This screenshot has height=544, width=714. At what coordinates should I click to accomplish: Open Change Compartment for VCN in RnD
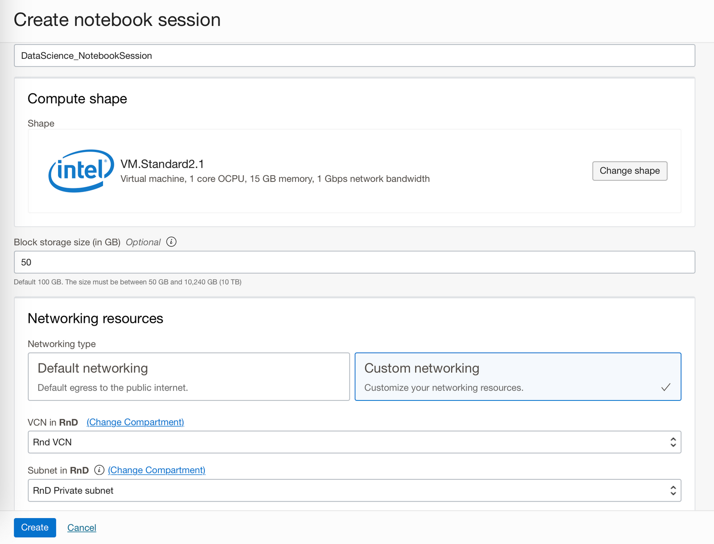(135, 422)
